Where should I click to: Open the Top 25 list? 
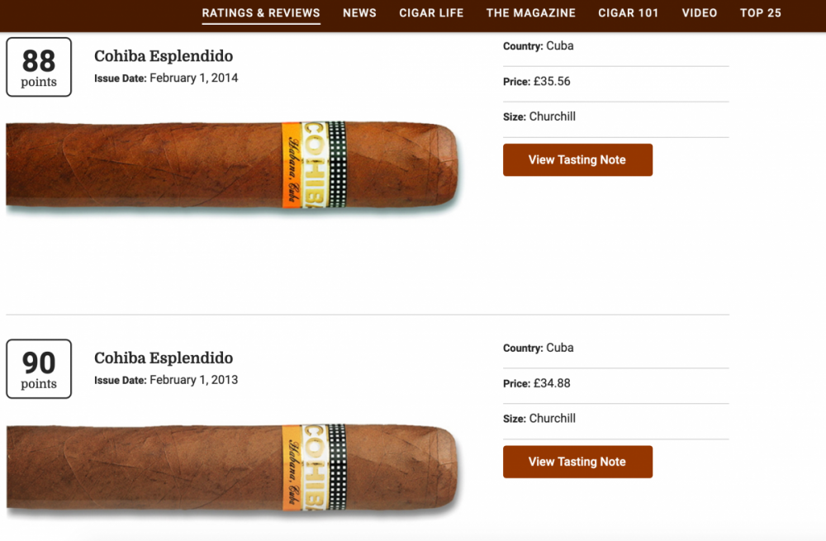760,13
